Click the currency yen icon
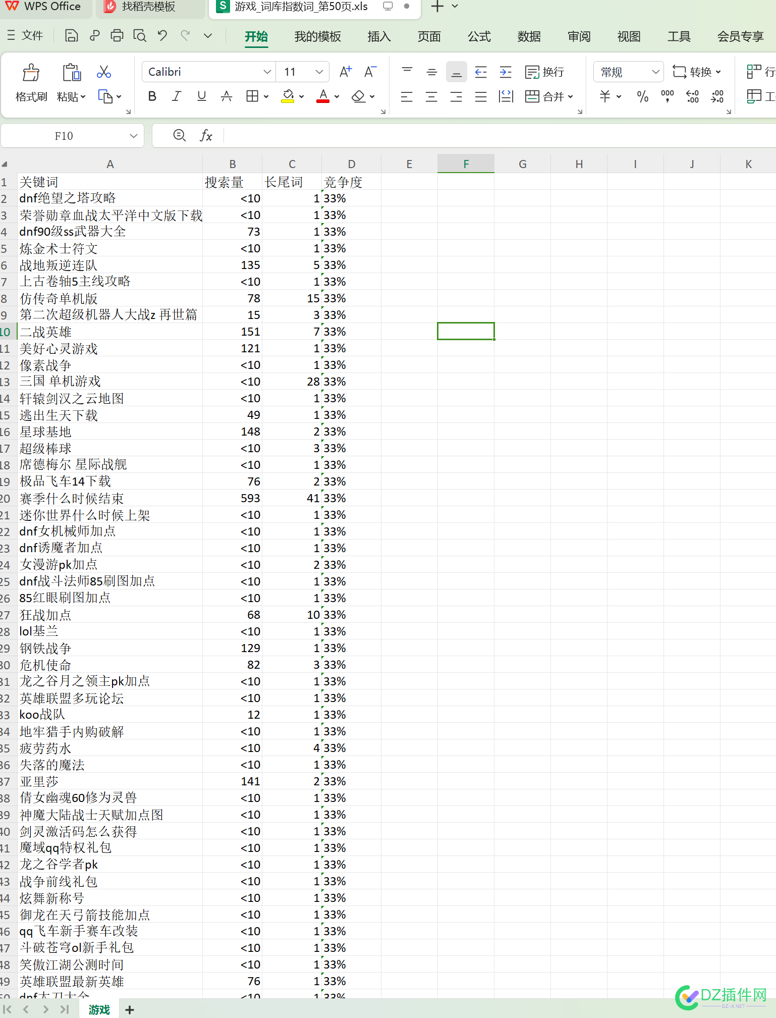The height and width of the screenshot is (1018, 776). 605,96
